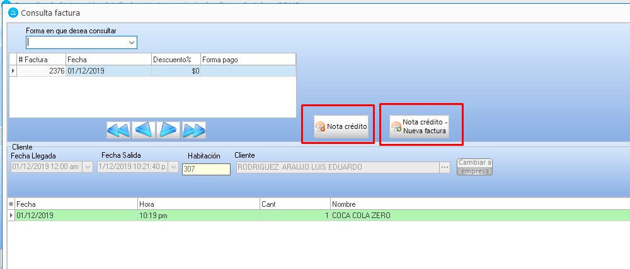Image resolution: width=630 pixels, height=269 pixels.
Task: Sort items by the Nombre column header
Action: [479, 204]
